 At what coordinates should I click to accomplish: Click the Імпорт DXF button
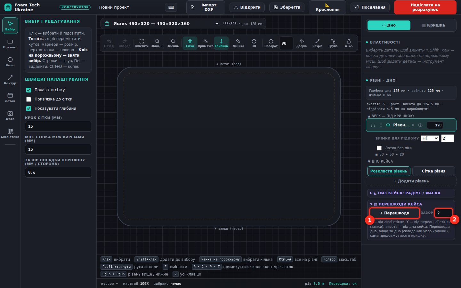[206, 7]
